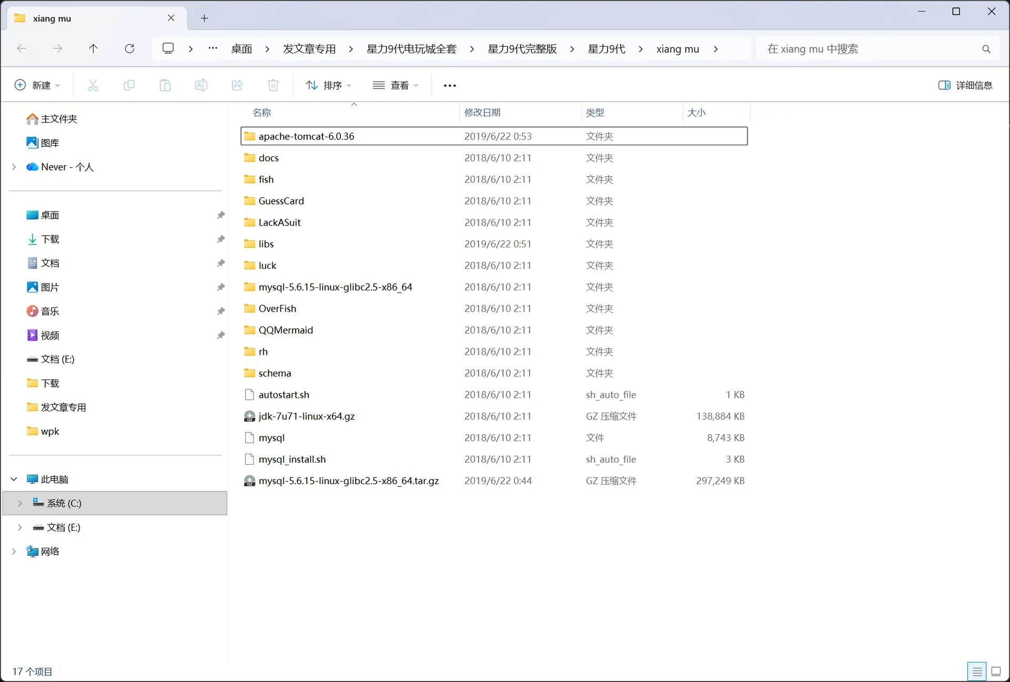Sort by 大小 column header

coord(716,113)
